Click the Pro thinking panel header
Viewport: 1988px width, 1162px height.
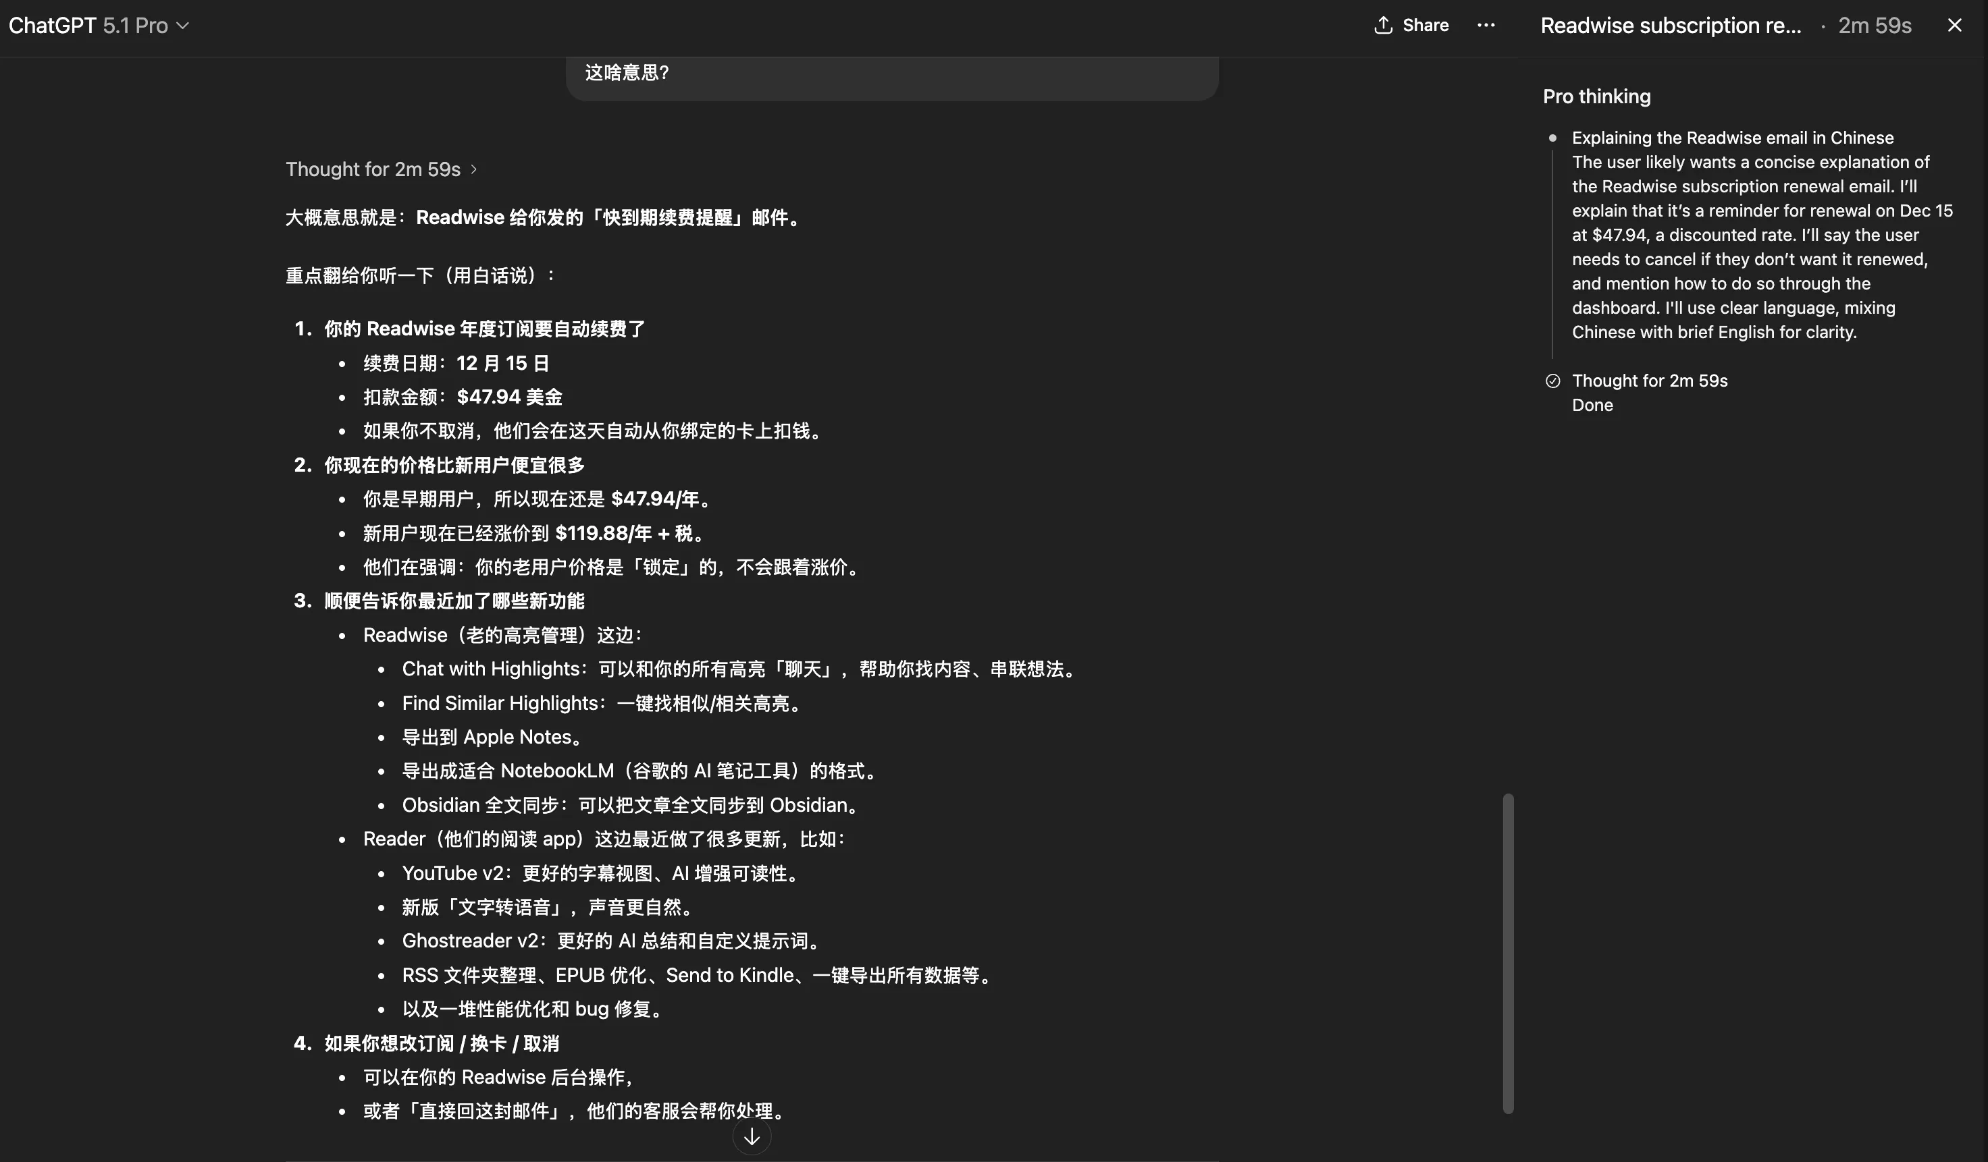tap(1596, 96)
